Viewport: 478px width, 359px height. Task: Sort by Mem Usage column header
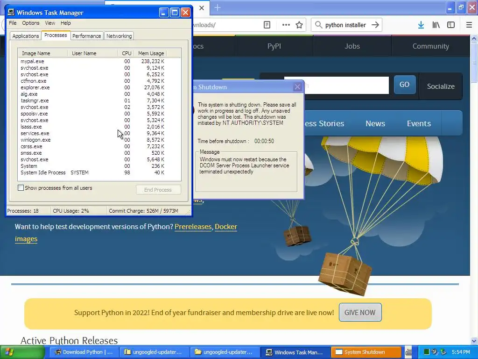151,53
